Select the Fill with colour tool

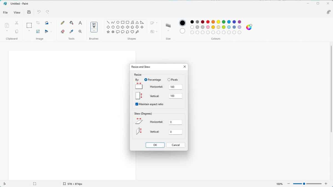(71, 23)
